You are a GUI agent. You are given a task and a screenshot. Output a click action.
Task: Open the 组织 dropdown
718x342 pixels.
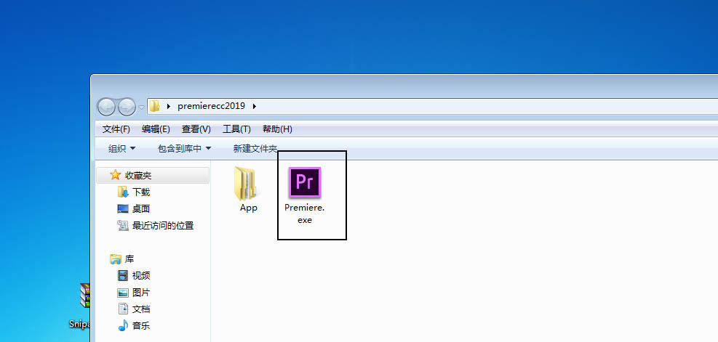click(121, 149)
